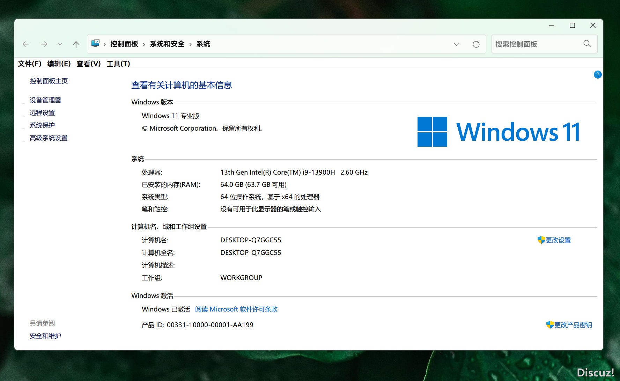Open 设备管理器 from sidebar
The width and height of the screenshot is (620, 381).
coord(45,100)
